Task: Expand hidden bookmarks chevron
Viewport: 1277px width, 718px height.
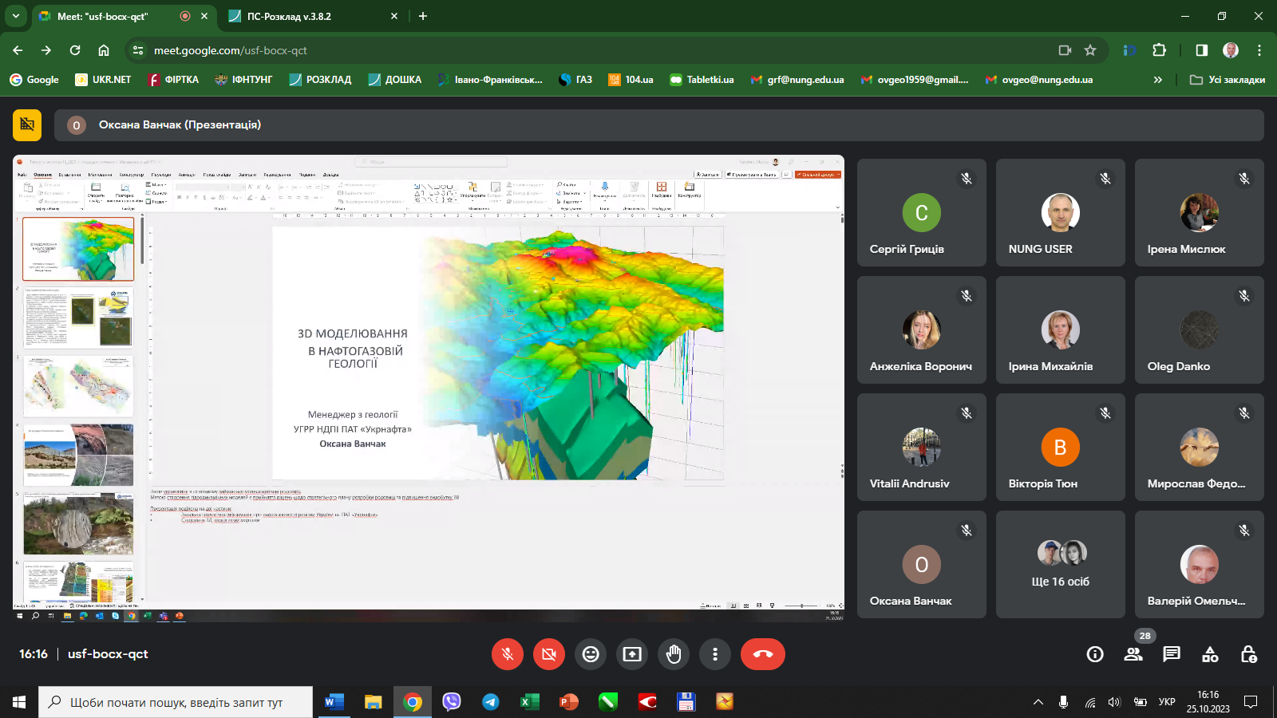Action: (x=1158, y=80)
